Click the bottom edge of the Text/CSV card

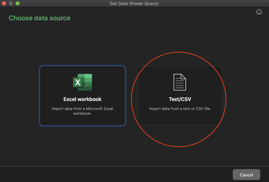[x=180, y=125]
